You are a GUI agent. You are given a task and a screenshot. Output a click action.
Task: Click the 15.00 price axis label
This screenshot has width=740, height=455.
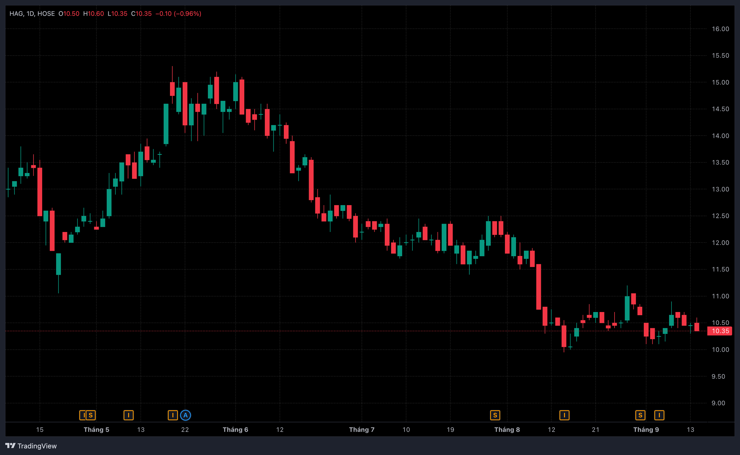point(720,82)
